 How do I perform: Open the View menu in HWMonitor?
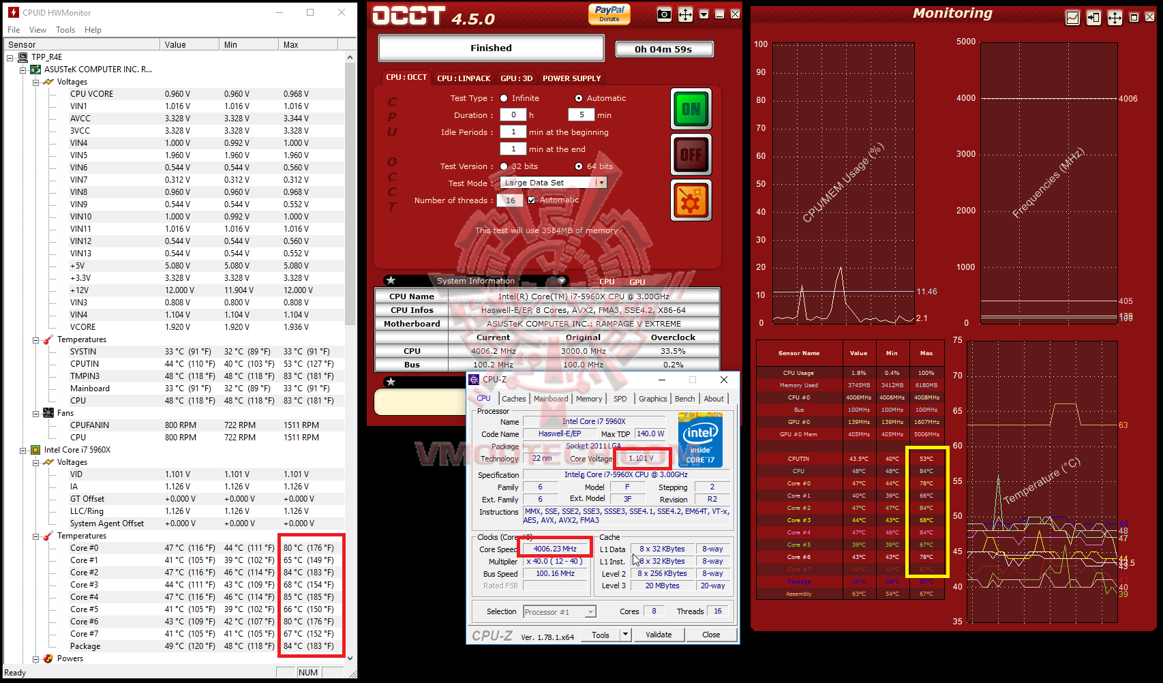click(x=37, y=30)
